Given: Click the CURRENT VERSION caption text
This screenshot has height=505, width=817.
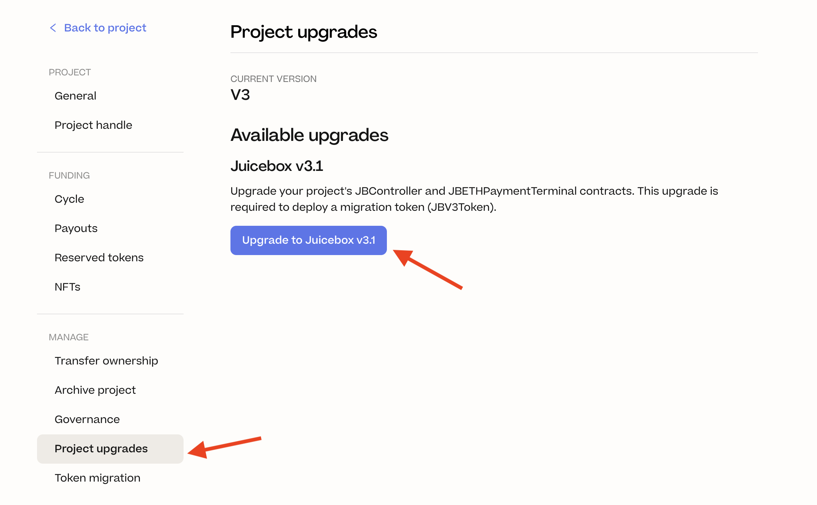Looking at the screenshot, I should click(273, 78).
